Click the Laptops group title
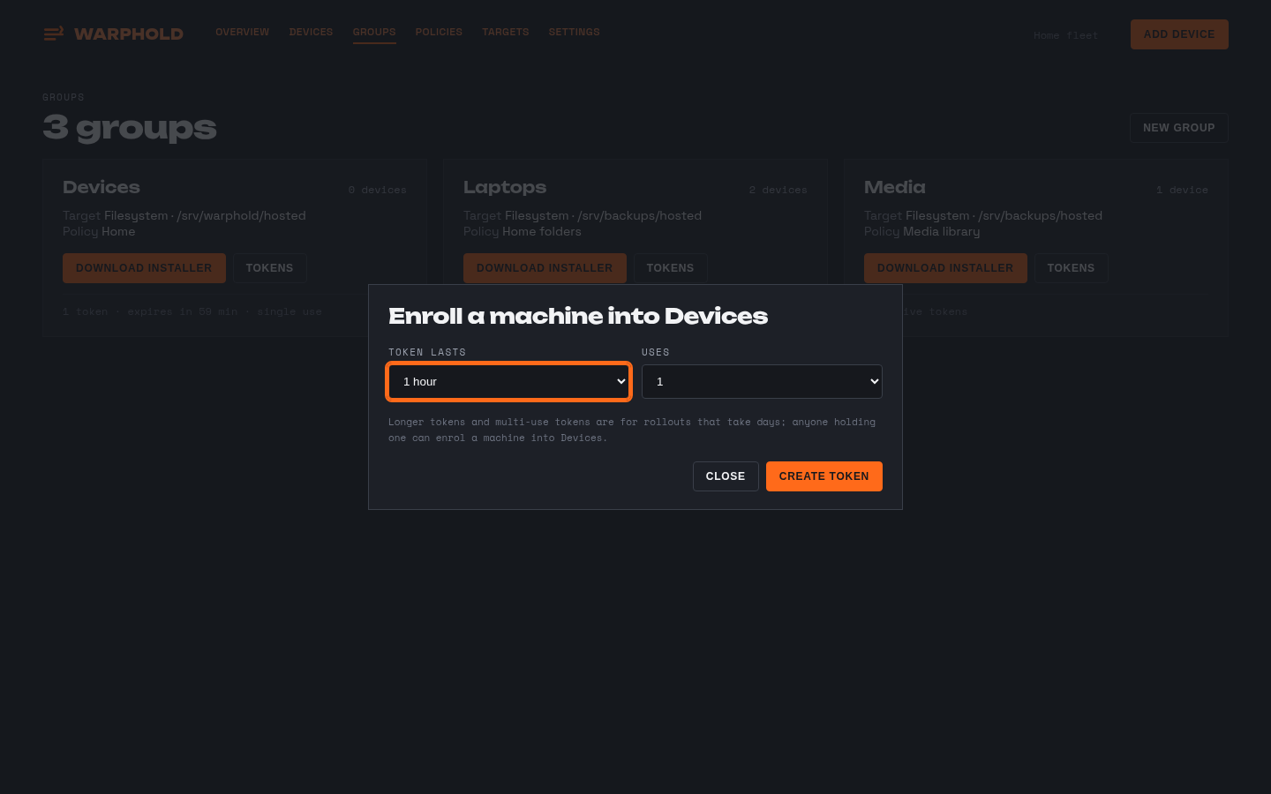The image size is (1271, 794). pyautogui.click(x=505, y=187)
